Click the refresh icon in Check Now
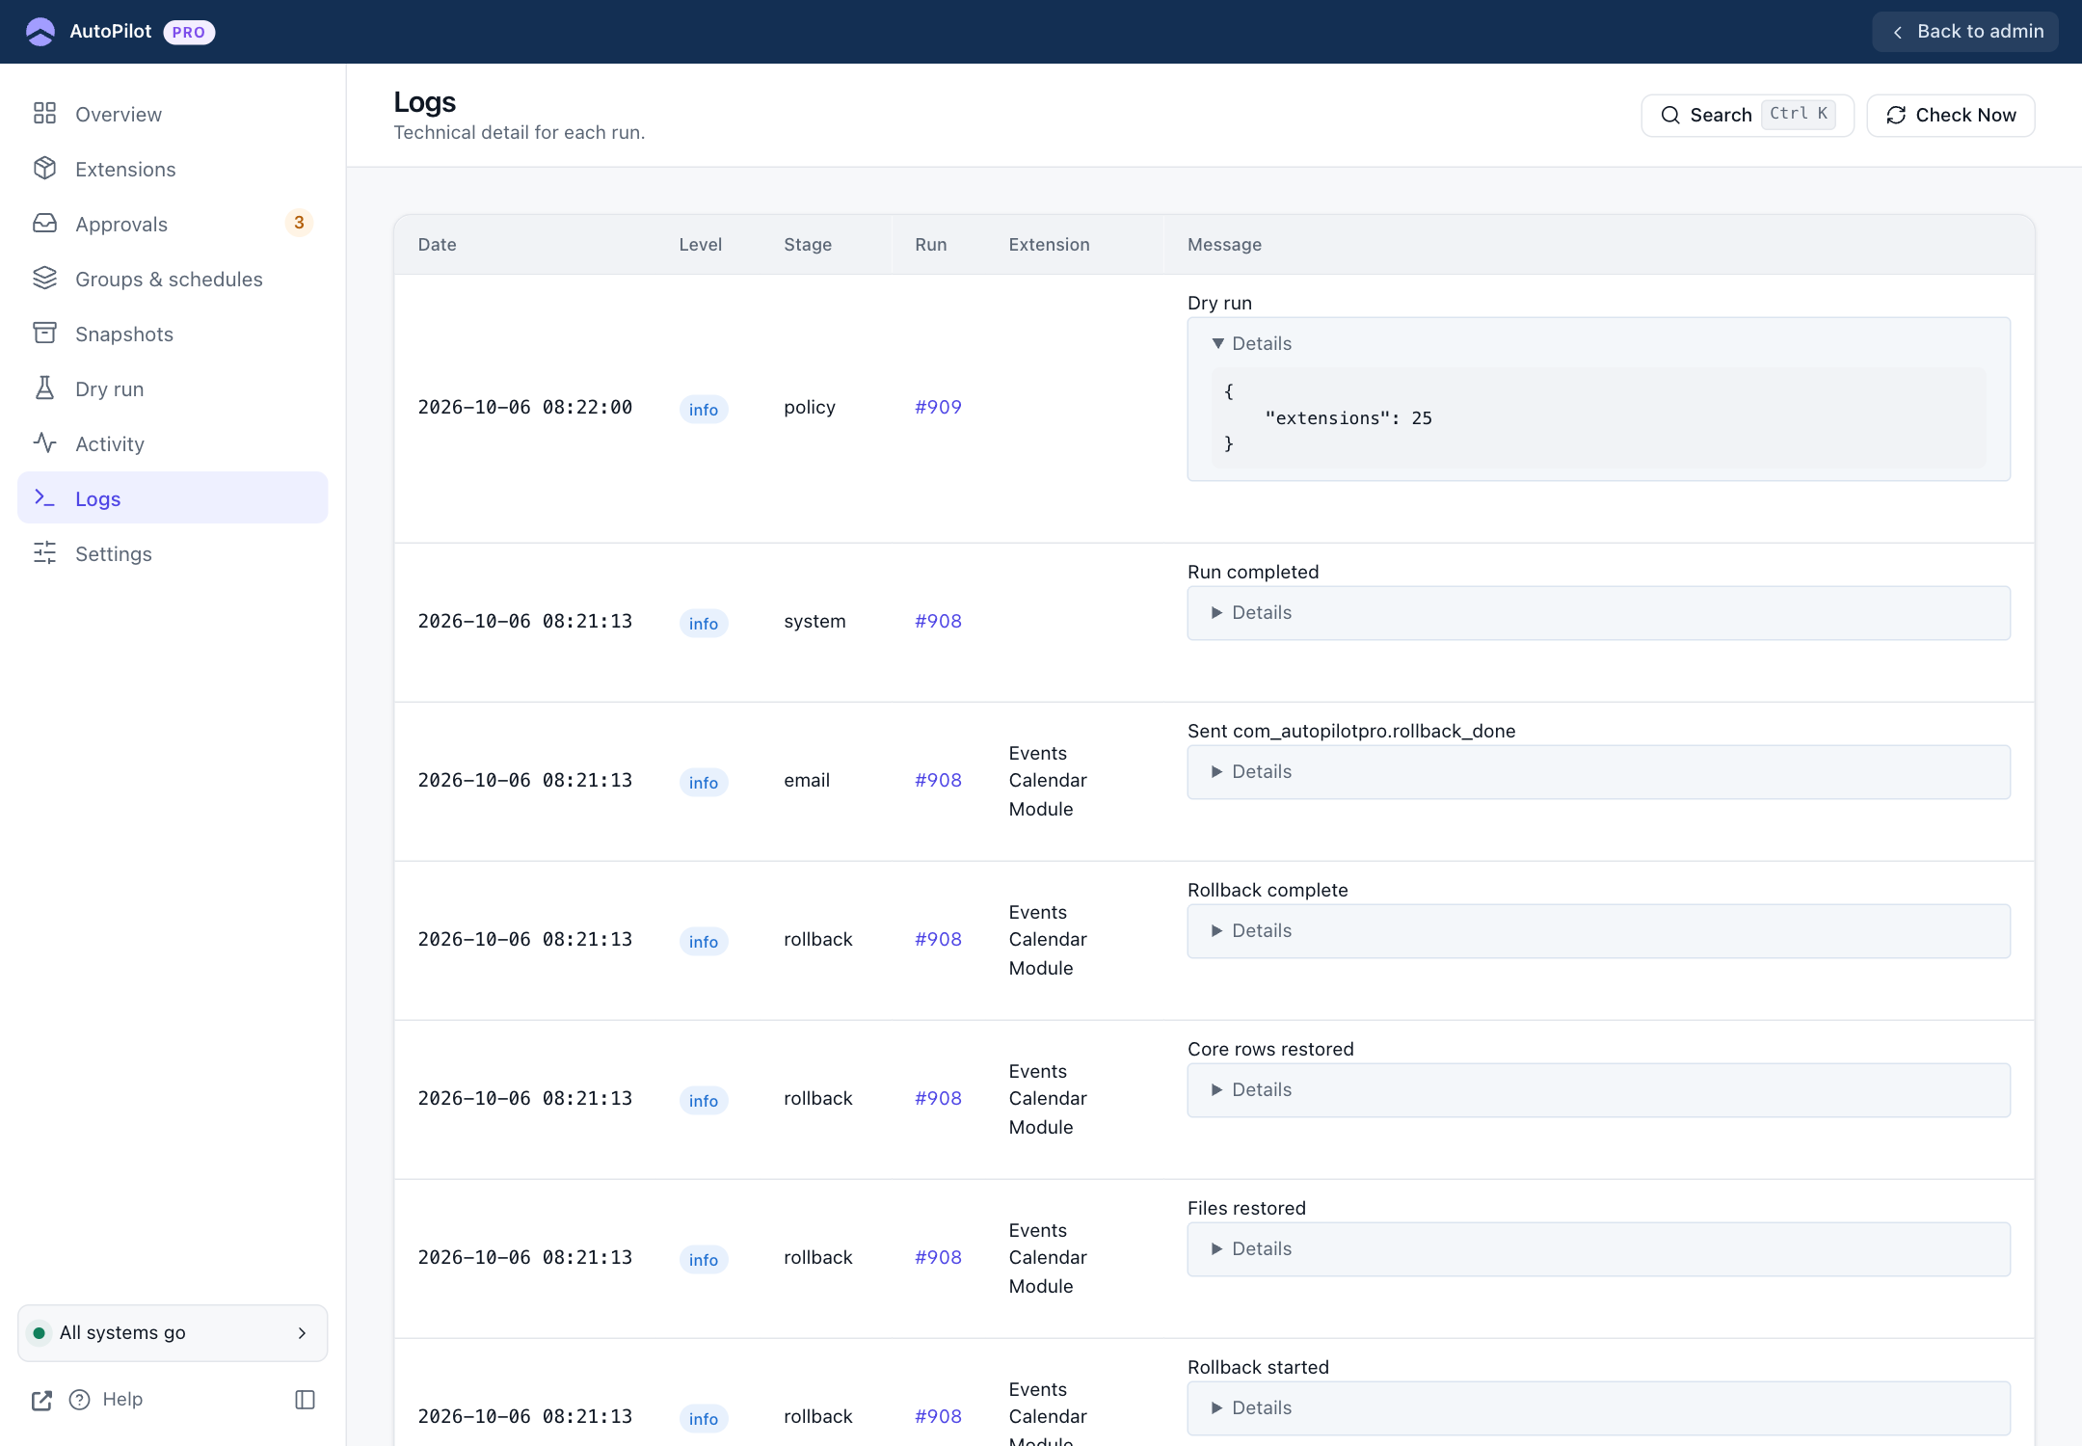Screen dimensions: 2082x1446 1896,116
